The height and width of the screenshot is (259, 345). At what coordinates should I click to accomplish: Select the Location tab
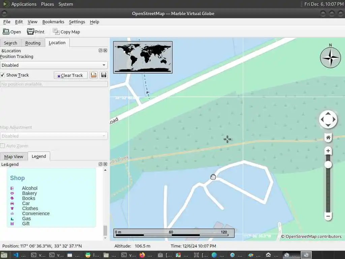57,43
